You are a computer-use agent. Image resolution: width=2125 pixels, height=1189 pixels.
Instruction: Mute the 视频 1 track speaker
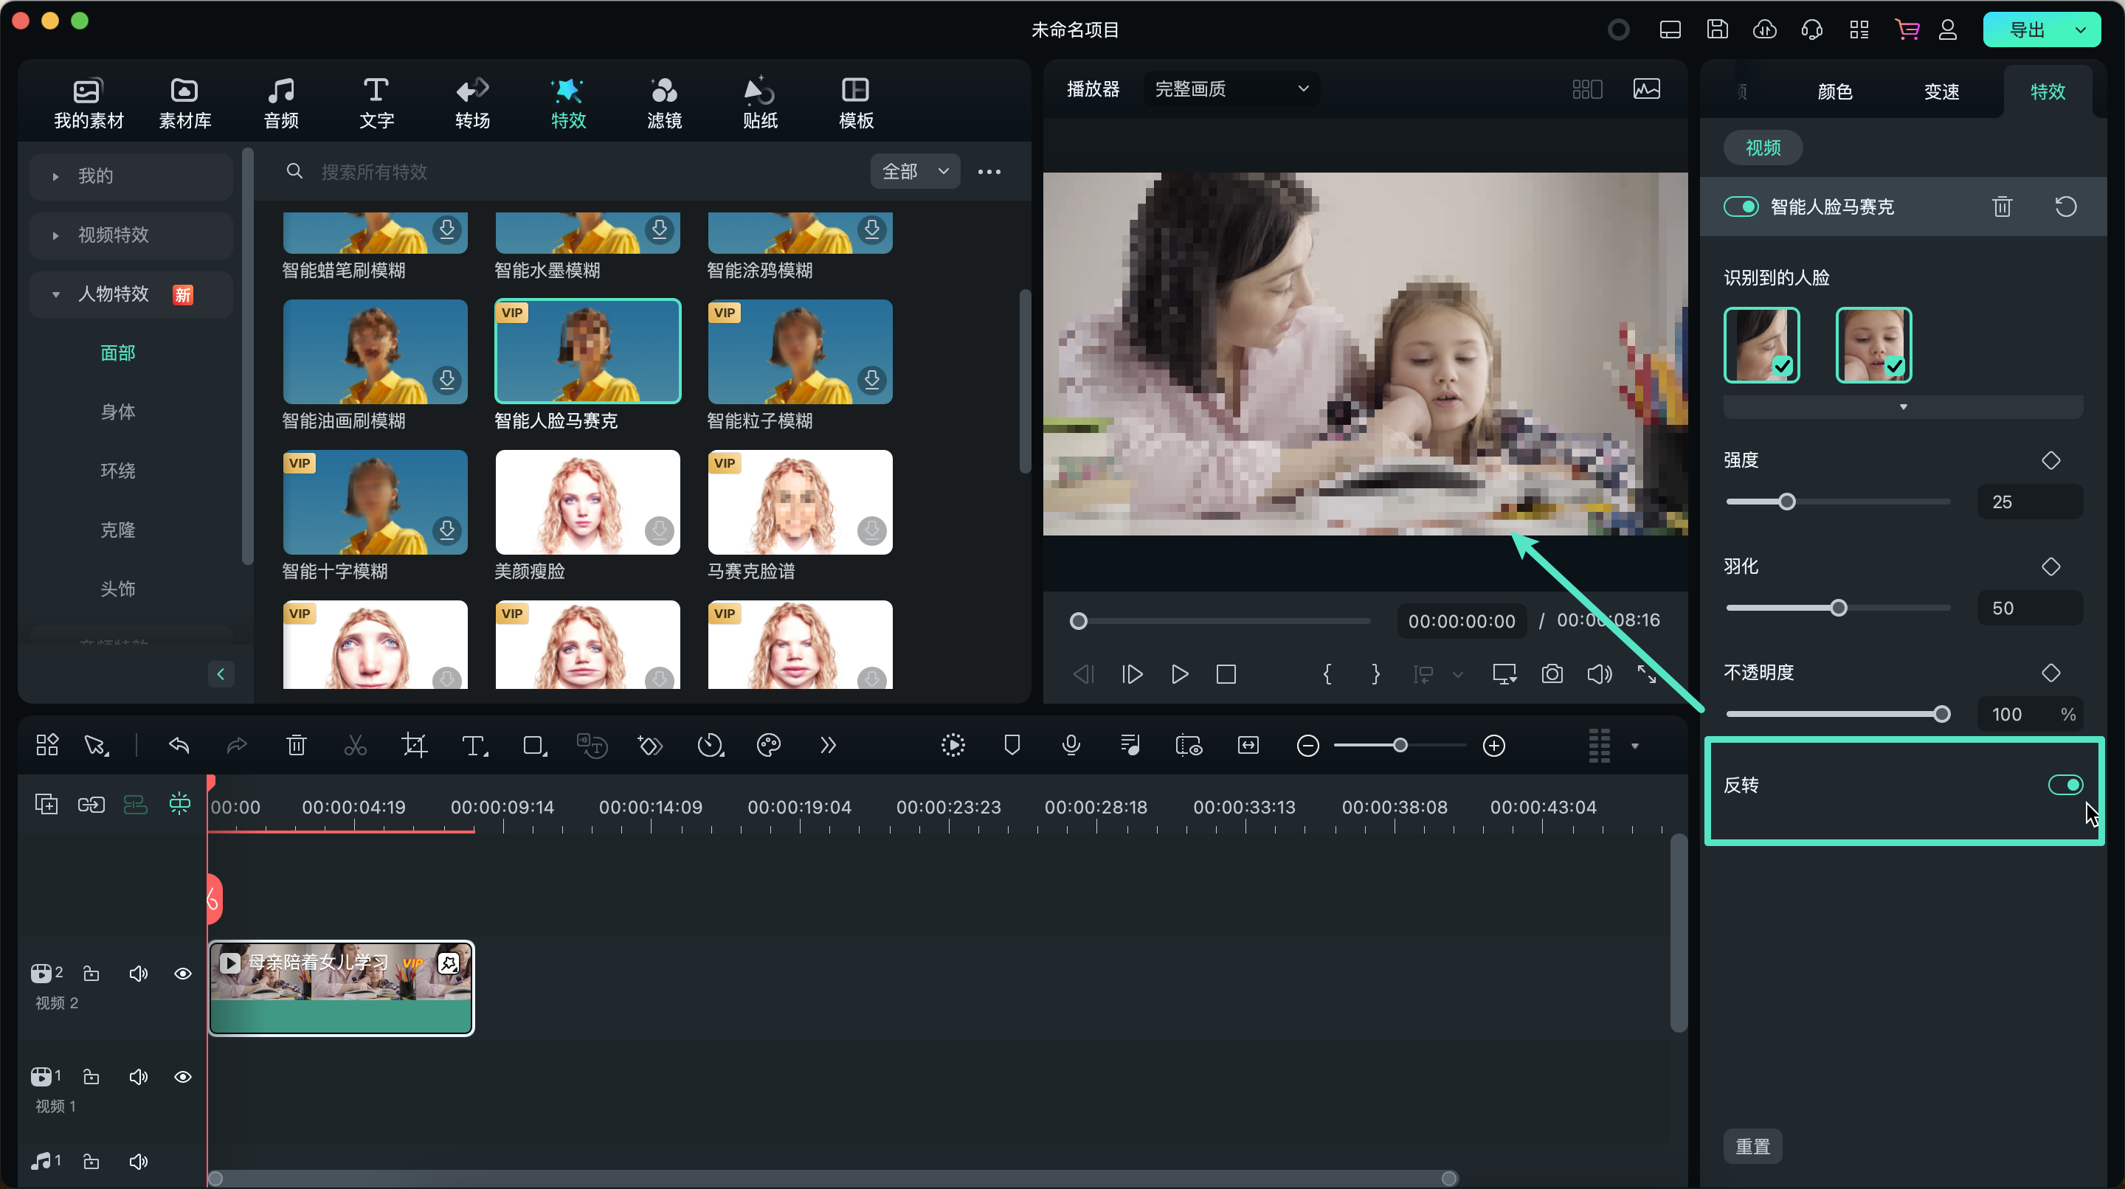click(x=139, y=1077)
